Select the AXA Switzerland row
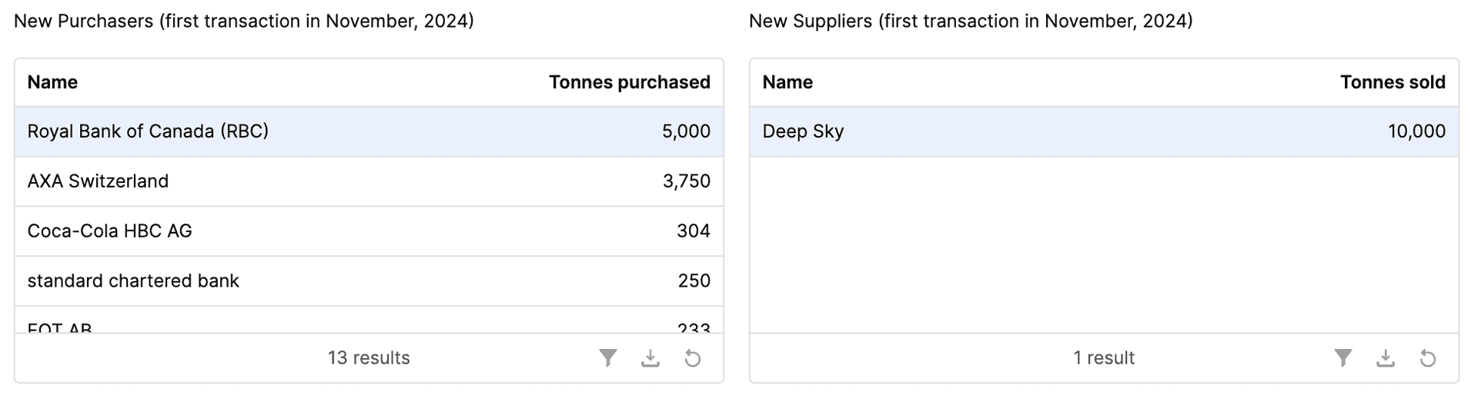Screen dimensions: 1478x405 [x=369, y=181]
